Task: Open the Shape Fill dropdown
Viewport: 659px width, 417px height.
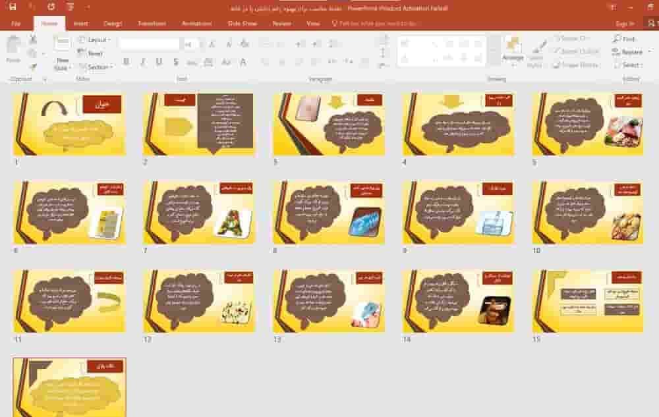Action: click(x=572, y=38)
